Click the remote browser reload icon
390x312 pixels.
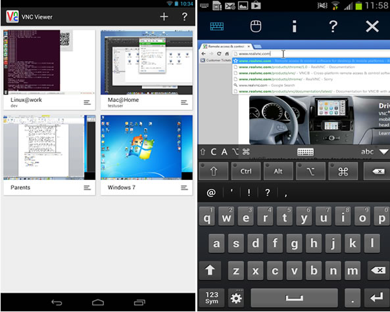tap(219, 54)
